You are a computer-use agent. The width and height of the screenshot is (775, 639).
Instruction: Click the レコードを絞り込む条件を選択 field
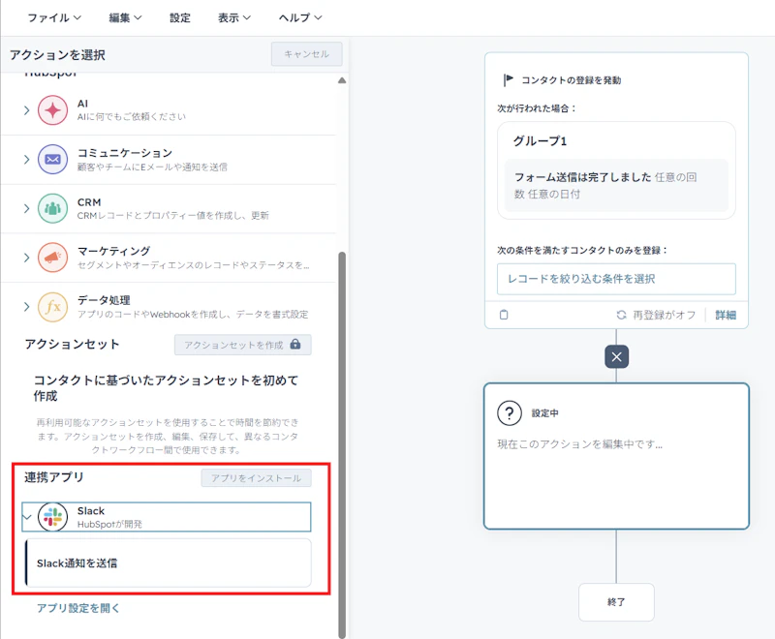(x=616, y=279)
